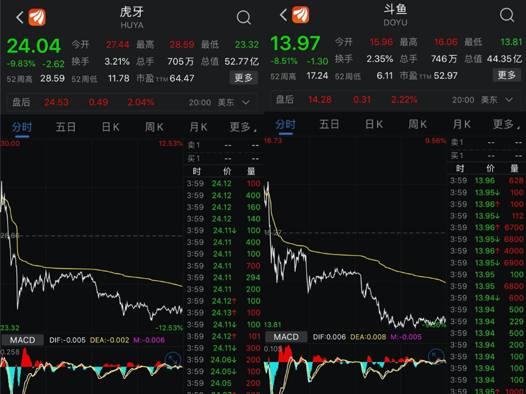The image size is (526, 394).
Task: Open search on the DOYU screen
Action: 507,15
